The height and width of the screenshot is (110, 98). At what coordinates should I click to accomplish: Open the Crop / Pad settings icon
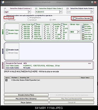click(83, 37)
